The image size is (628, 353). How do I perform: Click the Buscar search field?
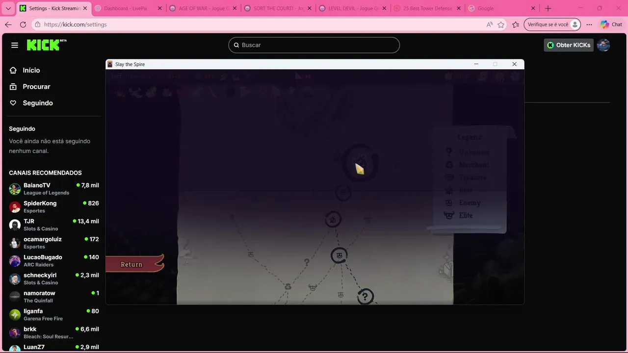tap(314, 45)
